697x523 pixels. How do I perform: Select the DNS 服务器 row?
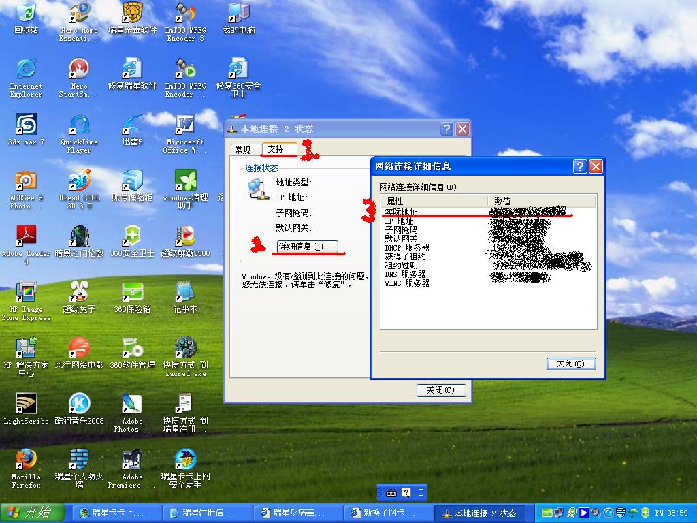click(488, 274)
